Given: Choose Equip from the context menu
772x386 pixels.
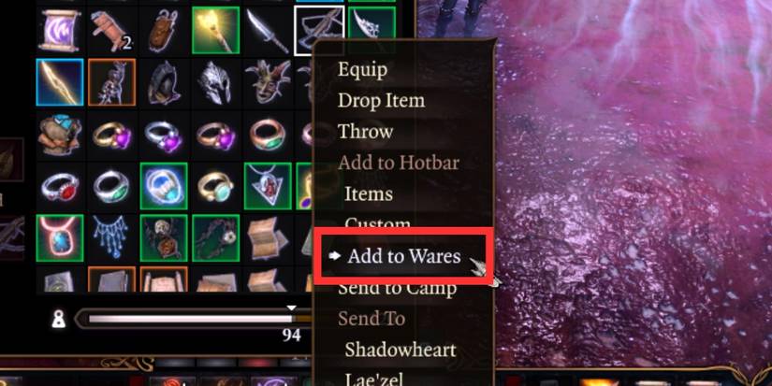Looking at the screenshot, I should 362,70.
